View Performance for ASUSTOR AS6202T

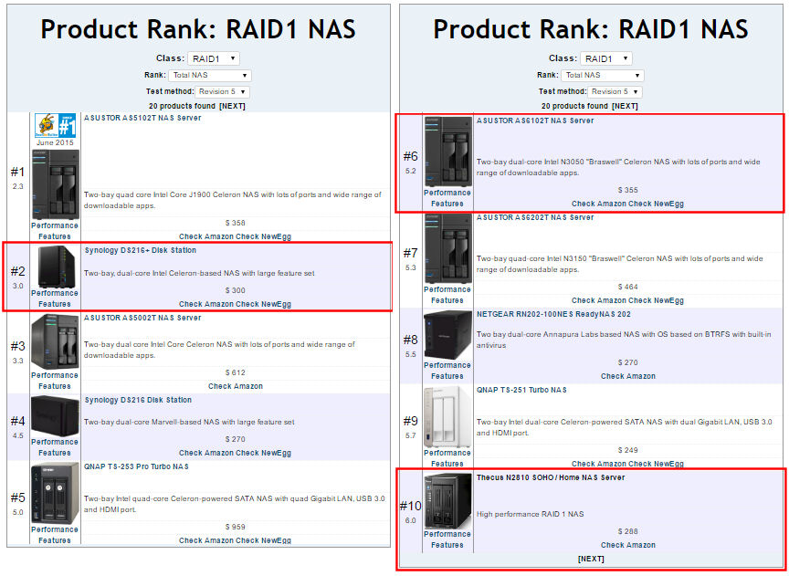pos(447,289)
